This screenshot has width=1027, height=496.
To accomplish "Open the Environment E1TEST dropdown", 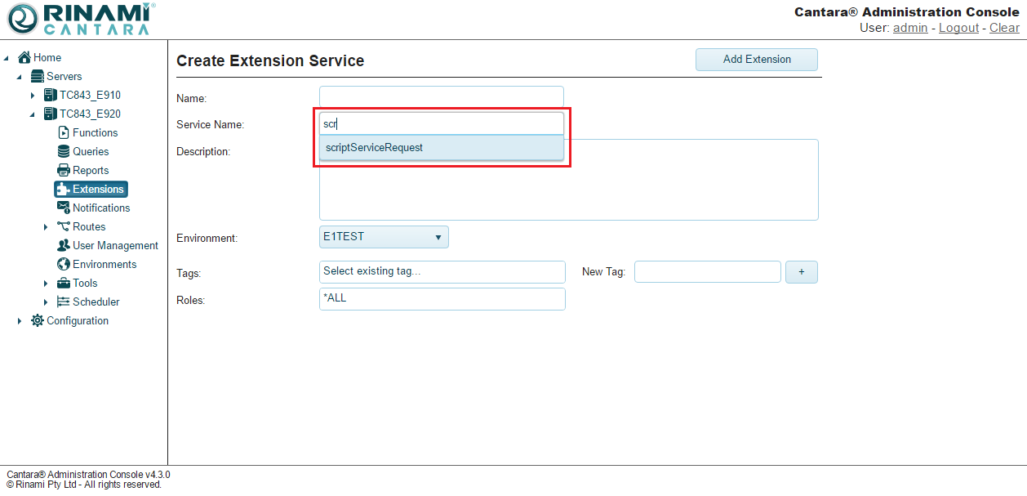I will (x=384, y=237).
